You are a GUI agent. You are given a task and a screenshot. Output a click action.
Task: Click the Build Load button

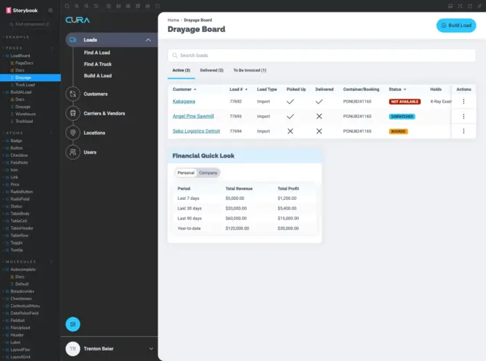point(456,26)
